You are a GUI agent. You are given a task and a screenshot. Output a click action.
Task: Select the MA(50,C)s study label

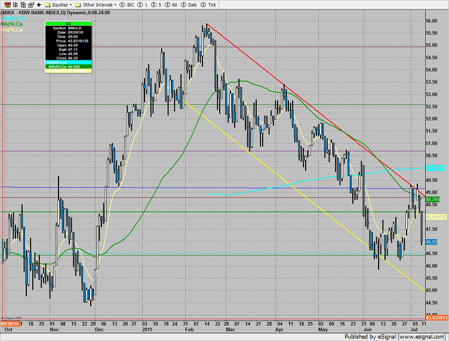[12, 24]
